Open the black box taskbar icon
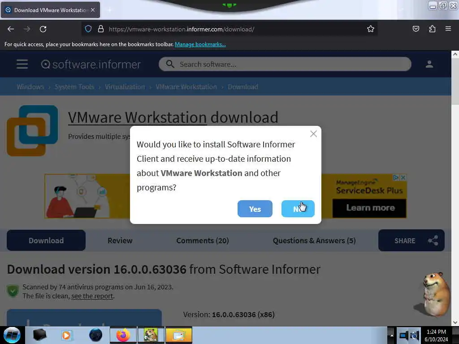Screen dimensions: 459x344 [39, 335]
